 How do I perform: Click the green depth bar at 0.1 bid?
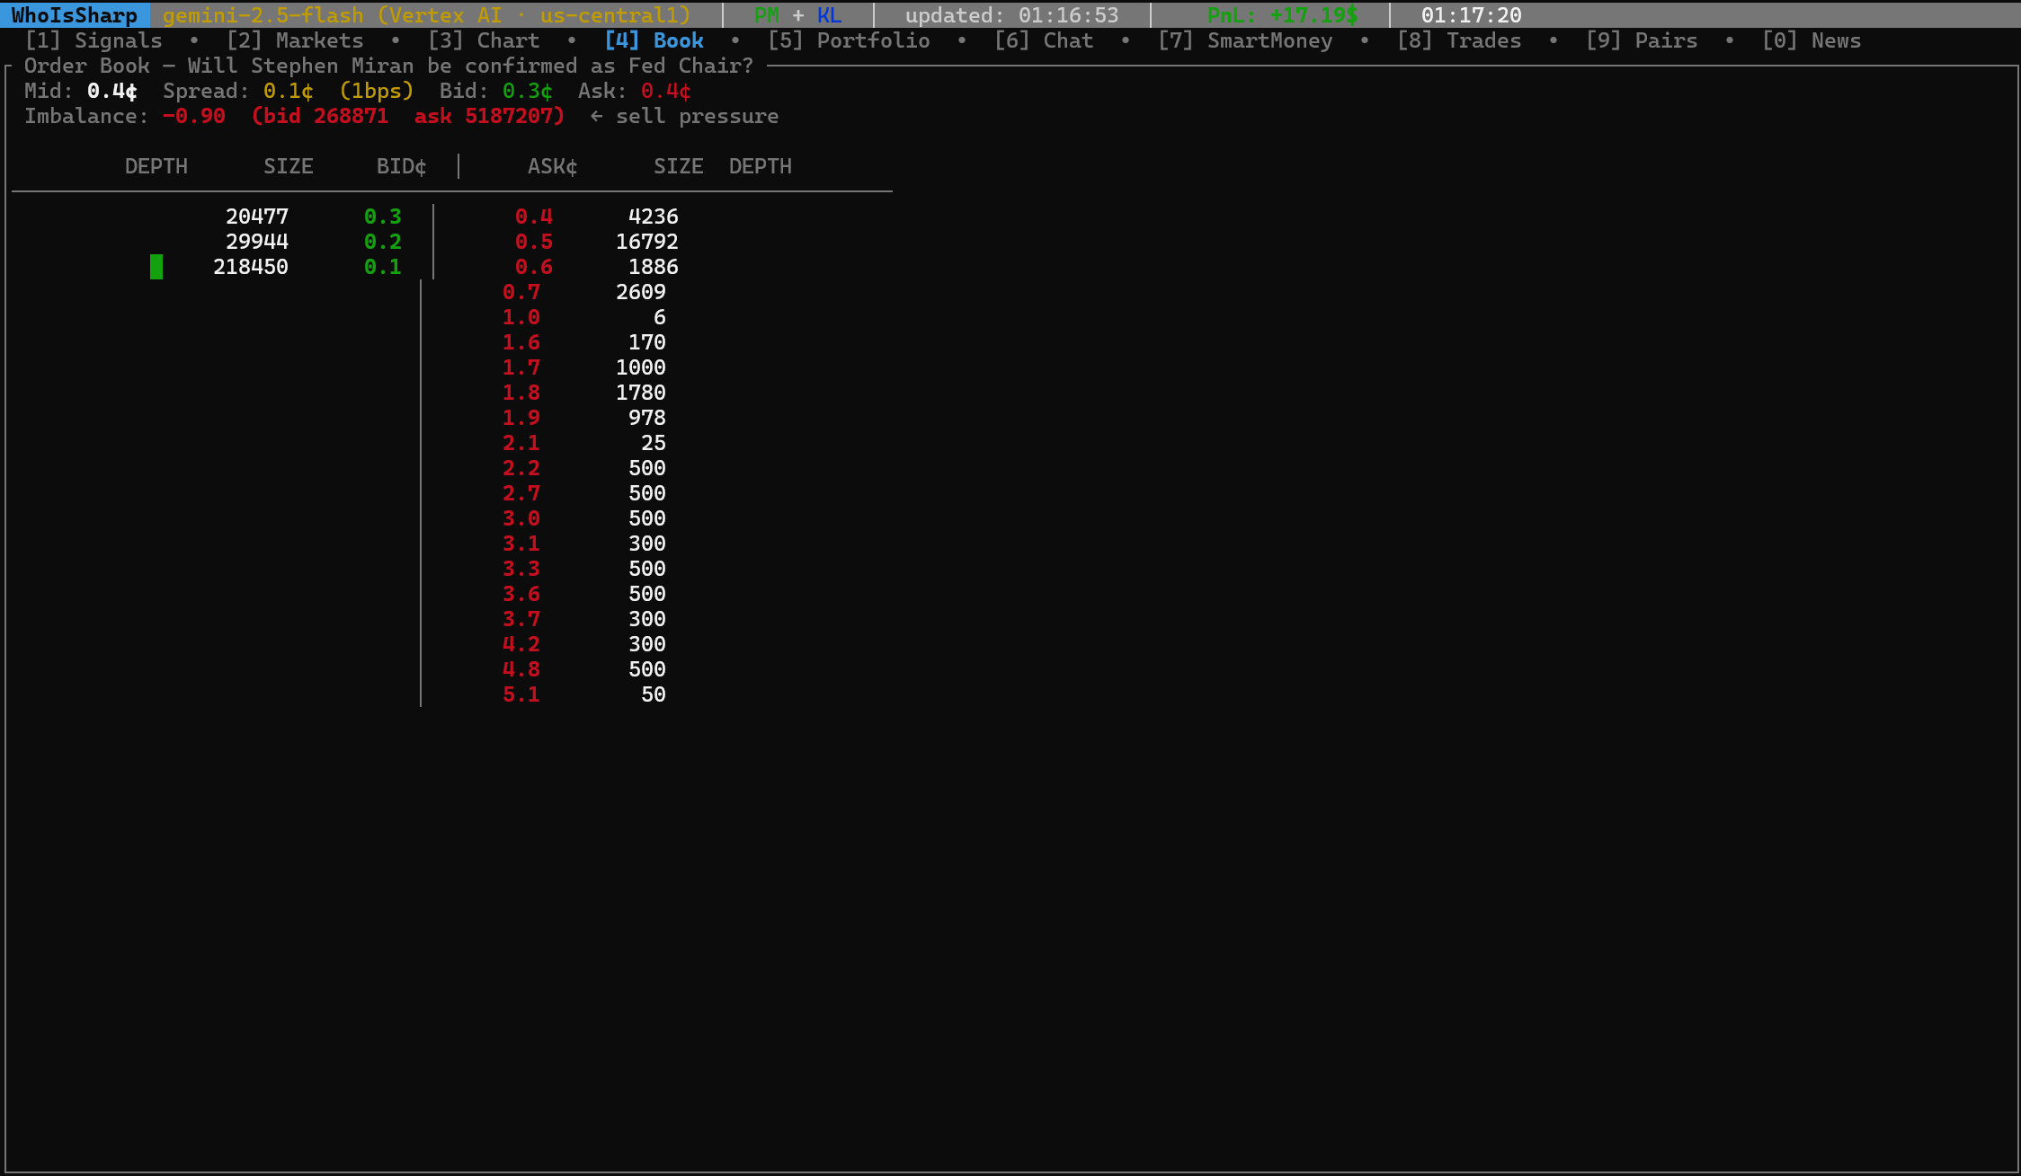156,267
